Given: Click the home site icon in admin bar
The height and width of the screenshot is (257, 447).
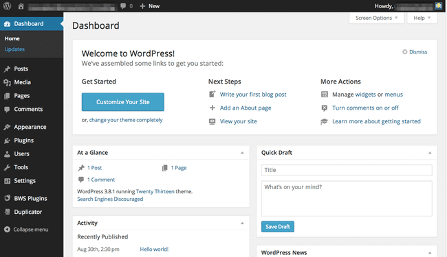Looking at the screenshot, I should 21,6.
